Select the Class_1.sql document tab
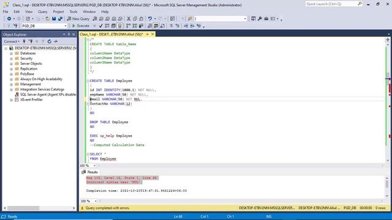 tap(111, 34)
